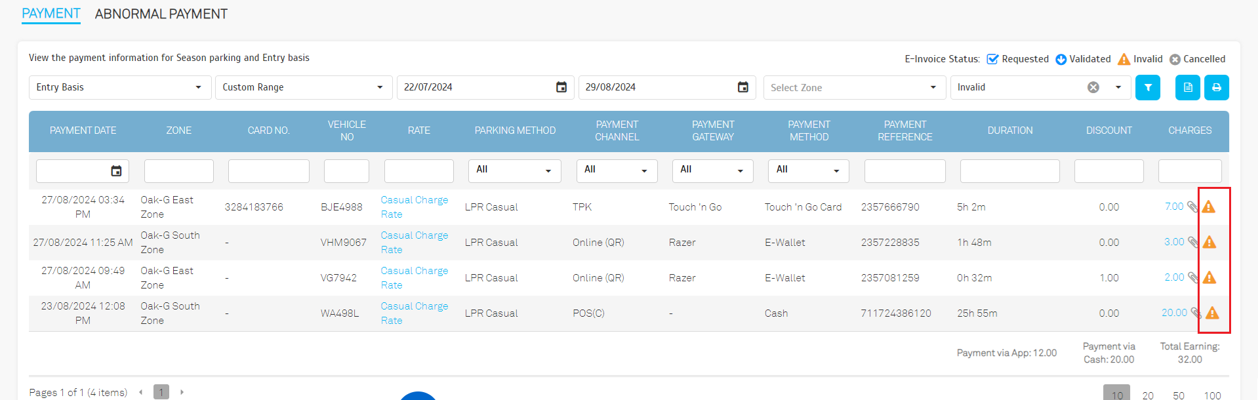The image size is (1258, 400).
Task: Open the Custom Range dropdown
Action: pyautogui.click(x=379, y=88)
